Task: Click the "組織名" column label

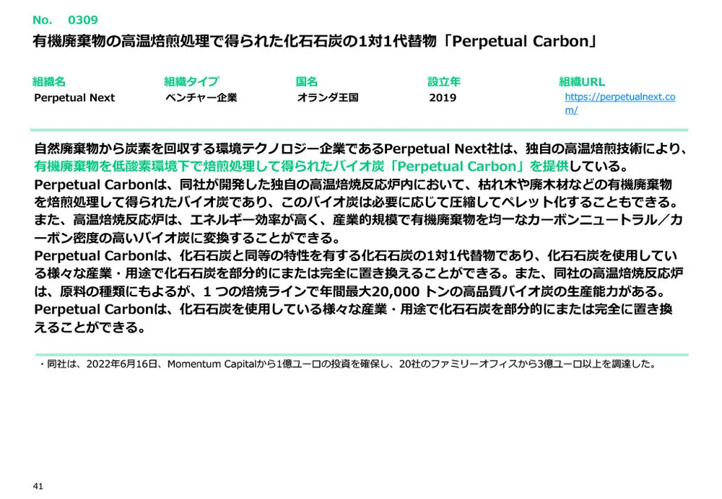Action: point(49,82)
